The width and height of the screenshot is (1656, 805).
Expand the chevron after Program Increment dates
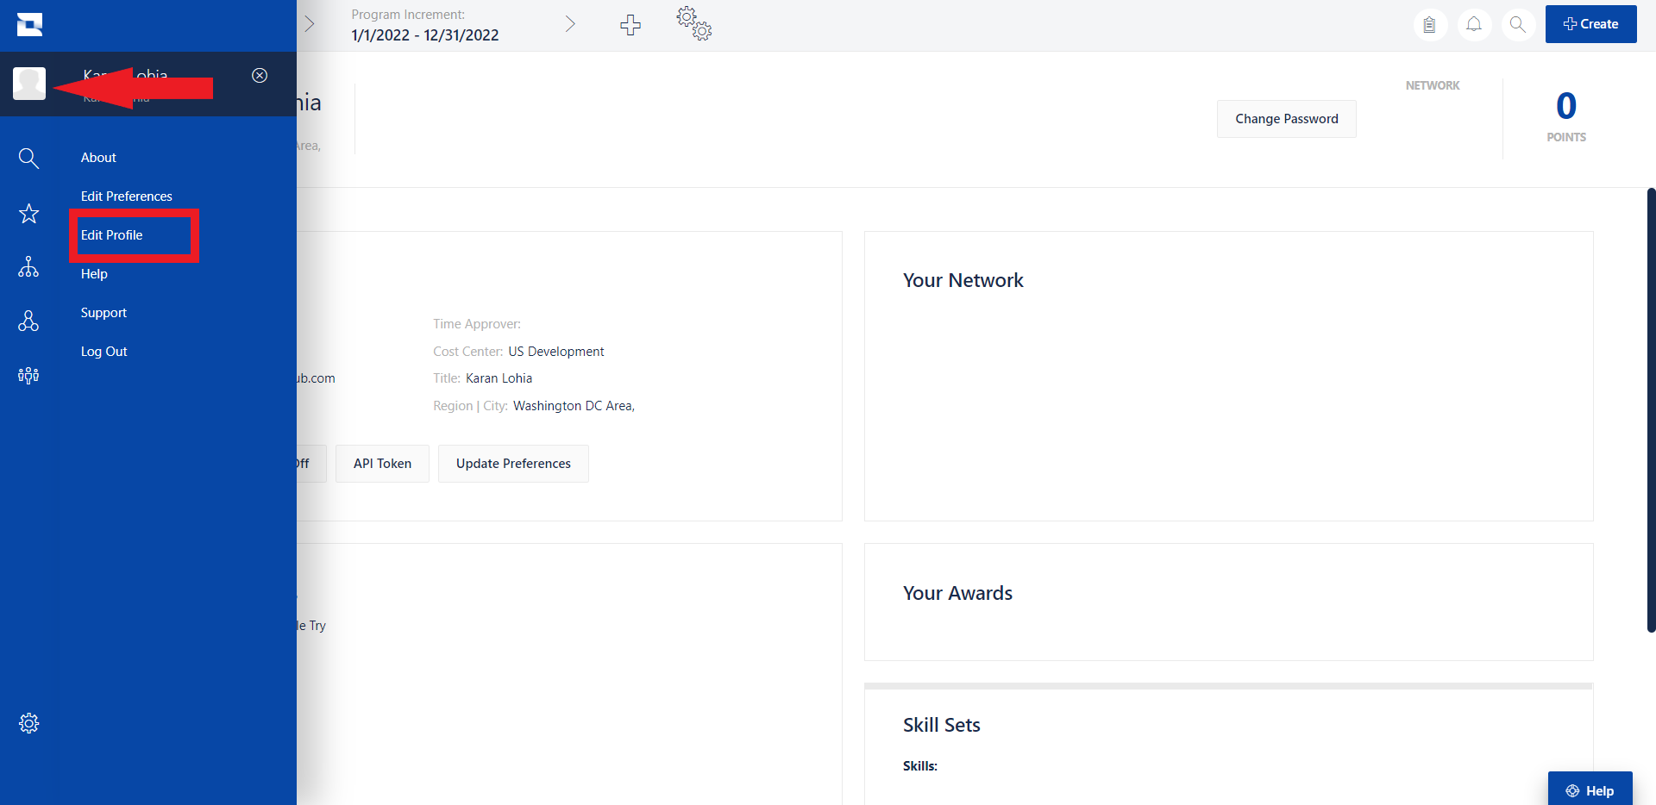(570, 24)
